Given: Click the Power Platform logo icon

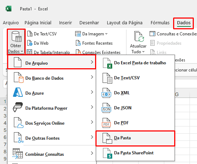Looking at the screenshot, I should pyautogui.click(x=18, y=107).
